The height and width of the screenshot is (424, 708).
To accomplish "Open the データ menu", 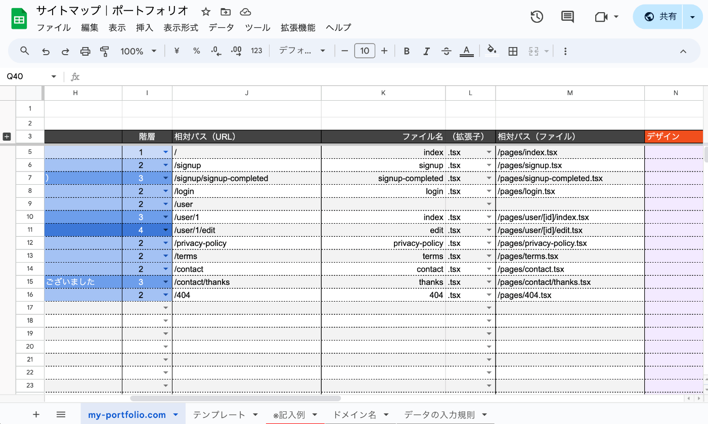I will (x=222, y=28).
